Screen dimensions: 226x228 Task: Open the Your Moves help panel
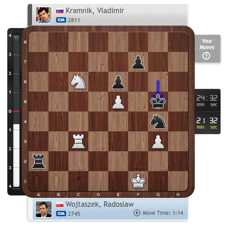pos(207,49)
